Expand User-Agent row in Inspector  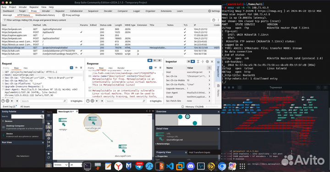tap(209, 92)
